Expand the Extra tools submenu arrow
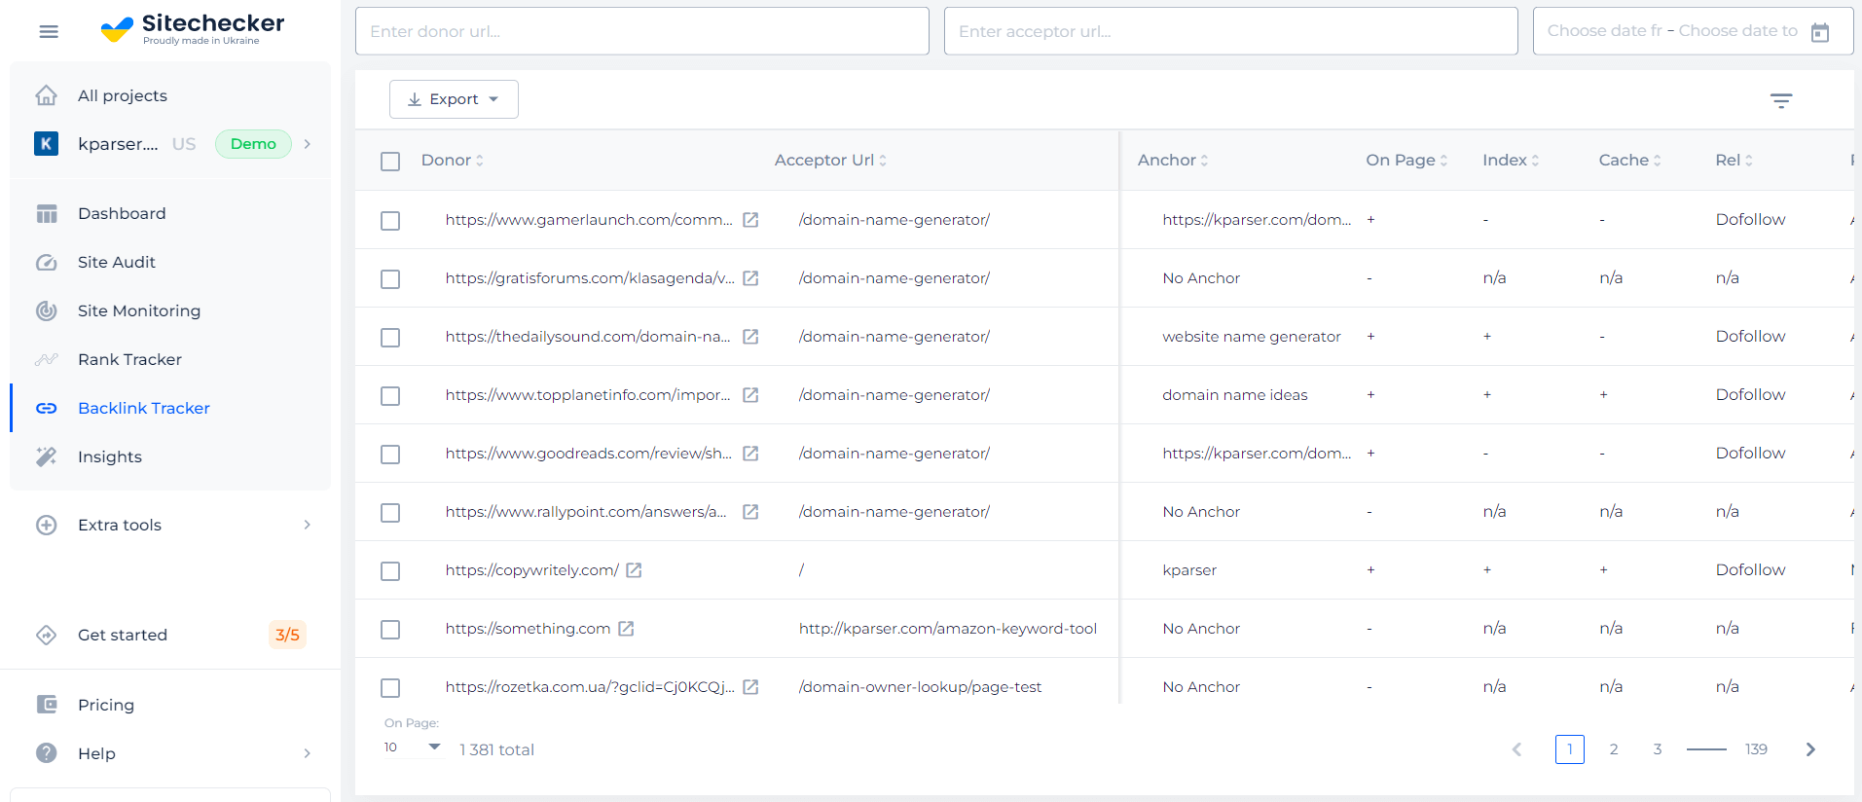1862x802 pixels. (308, 525)
